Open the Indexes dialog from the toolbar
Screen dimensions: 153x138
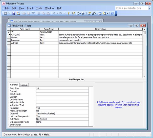pos(73,13)
